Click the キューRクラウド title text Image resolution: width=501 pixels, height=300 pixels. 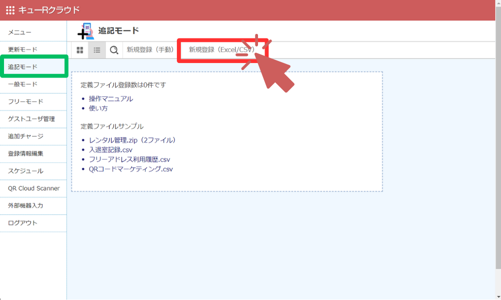point(49,10)
